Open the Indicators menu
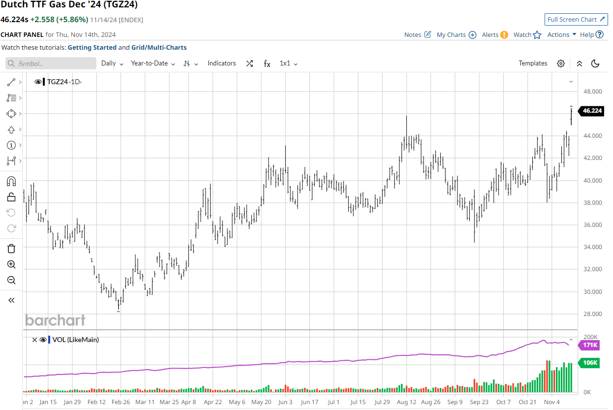 (221, 63)
